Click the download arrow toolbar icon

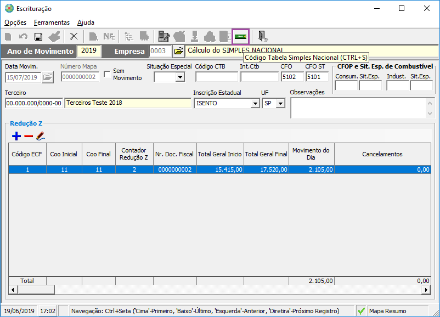194,36
